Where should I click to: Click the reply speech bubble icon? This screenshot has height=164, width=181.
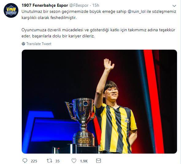tap(25, 161)
